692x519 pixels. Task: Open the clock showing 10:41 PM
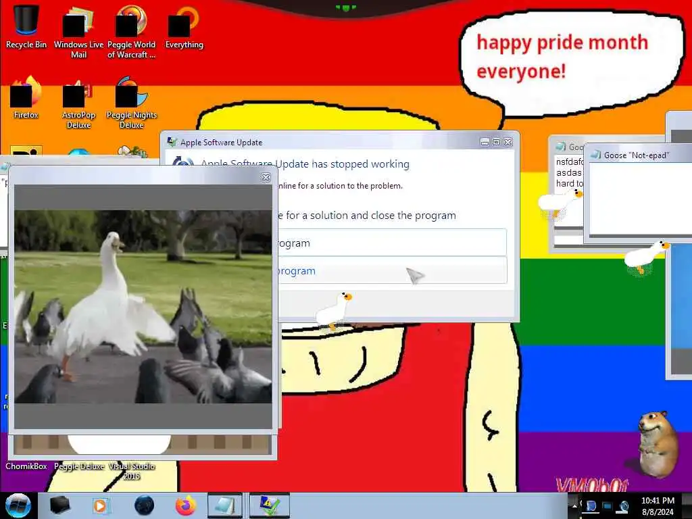pos(658,501)
